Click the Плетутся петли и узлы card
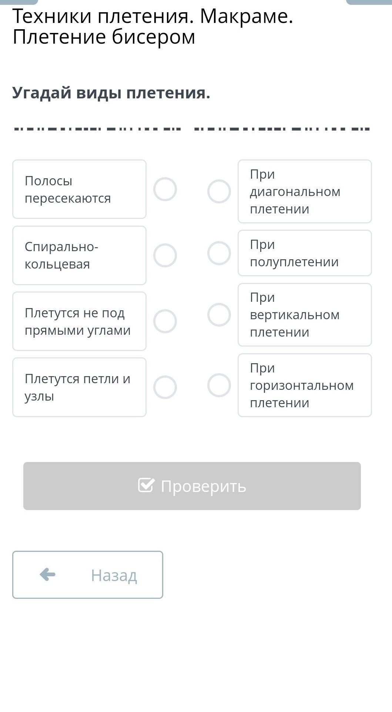The width and height of the screenshot is (392, 712). (x=80, y=387)
